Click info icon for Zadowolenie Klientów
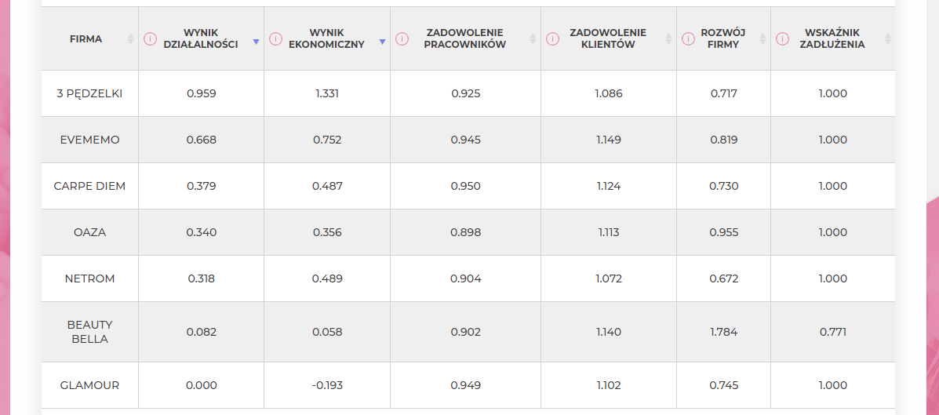The image size is (939, 415). (552, 39)
